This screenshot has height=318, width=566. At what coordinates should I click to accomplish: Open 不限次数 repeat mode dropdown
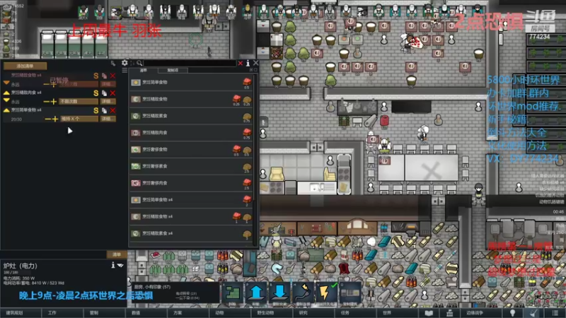79,102
